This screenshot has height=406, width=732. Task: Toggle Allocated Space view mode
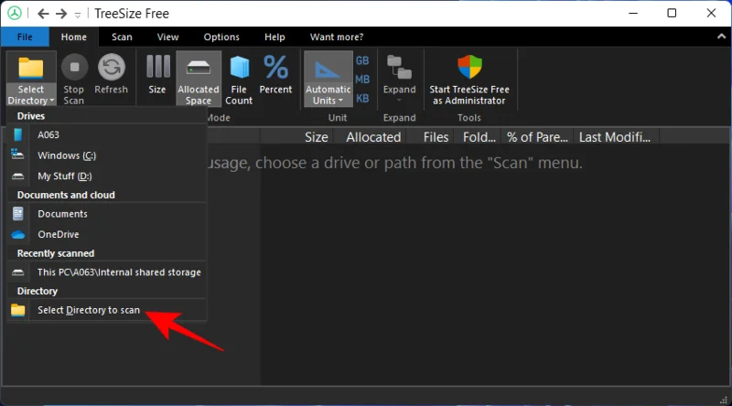point(199,79)
